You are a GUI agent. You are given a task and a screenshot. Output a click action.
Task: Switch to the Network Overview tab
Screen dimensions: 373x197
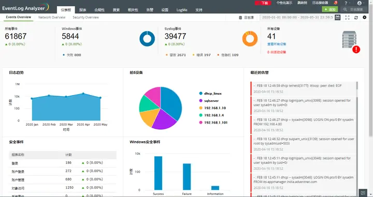click(x=52, y=18)
